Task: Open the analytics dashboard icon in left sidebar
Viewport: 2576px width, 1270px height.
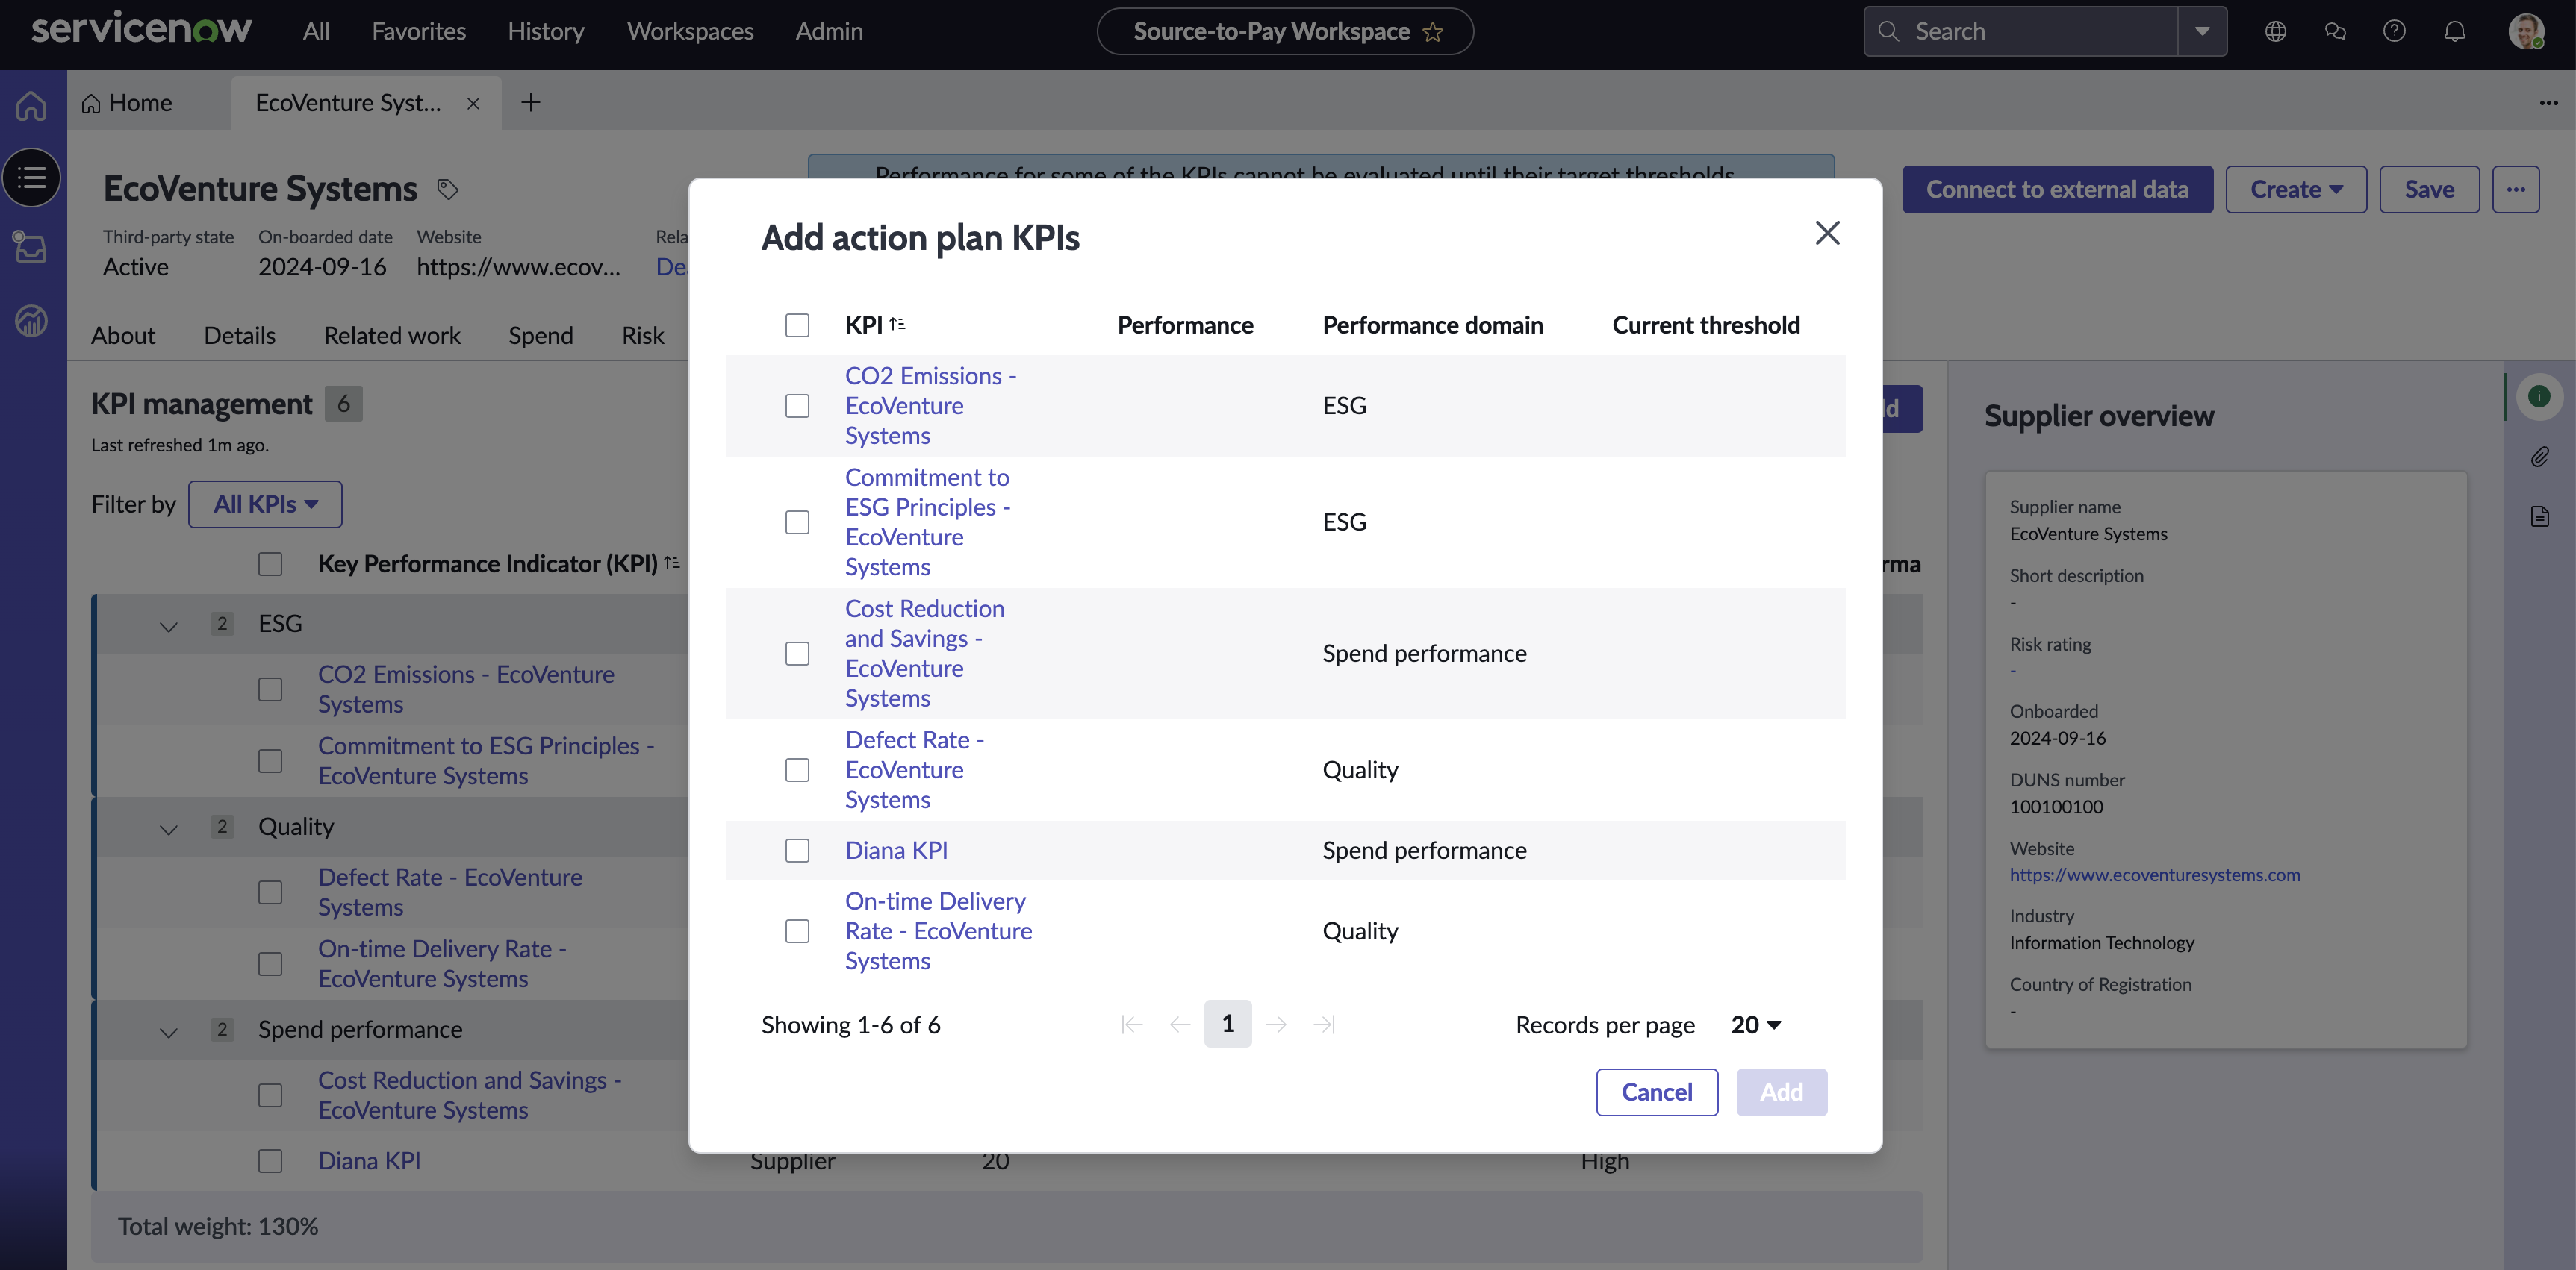Action: point(32,320)
